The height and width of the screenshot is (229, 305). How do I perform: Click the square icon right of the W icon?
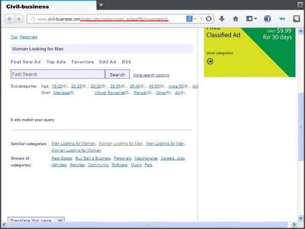(x=296, y=19)
